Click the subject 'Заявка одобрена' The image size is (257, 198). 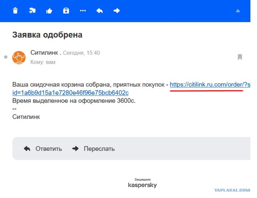[x=47, y=35]
